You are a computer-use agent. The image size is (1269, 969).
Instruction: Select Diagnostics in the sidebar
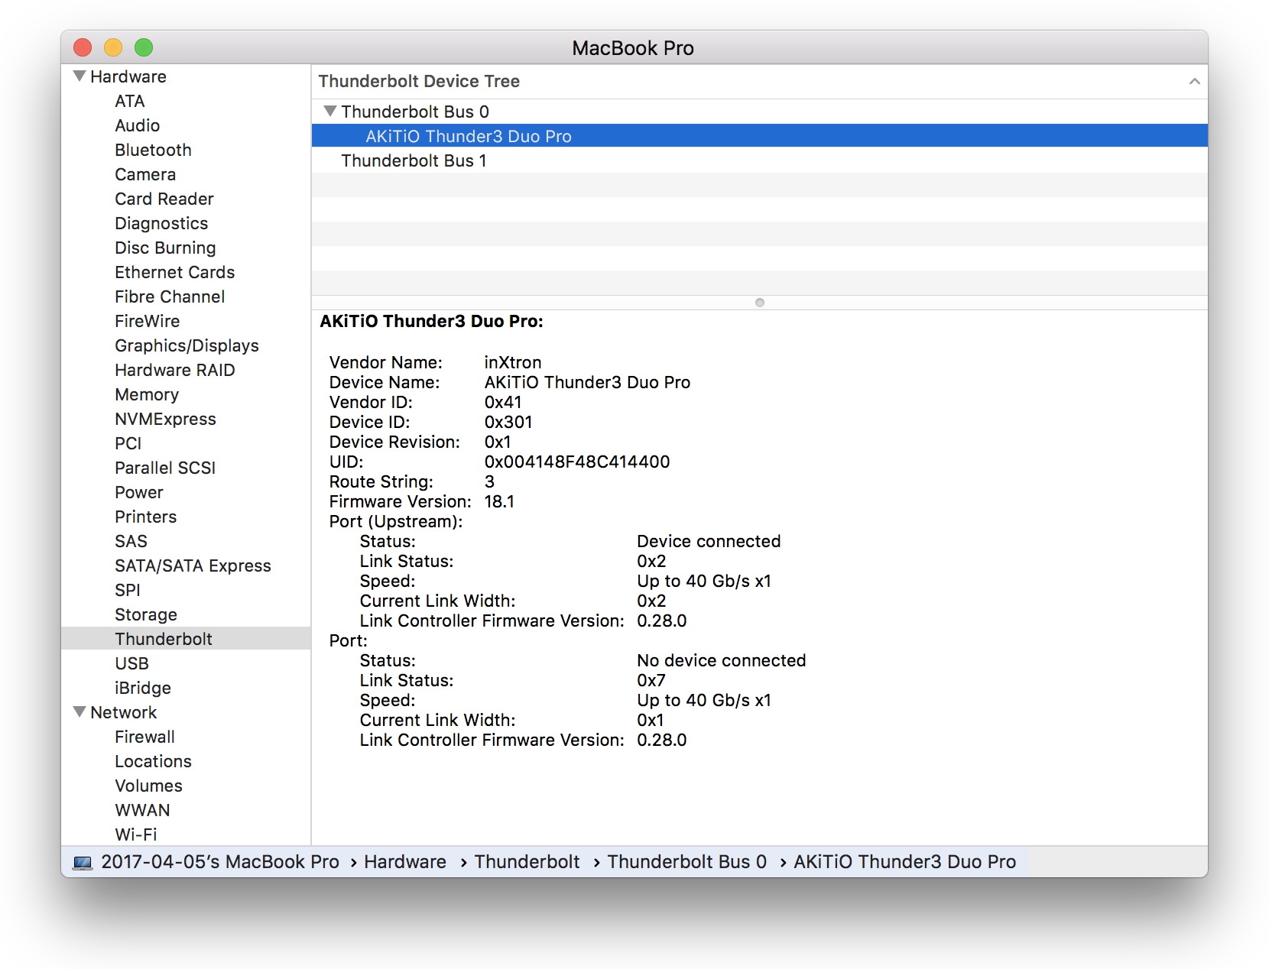coord(161,223)
